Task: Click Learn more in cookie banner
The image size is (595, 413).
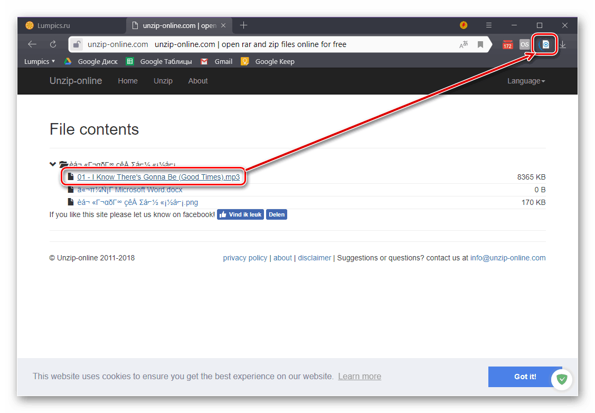Action: pyautogui.click(x=360, y=376)
